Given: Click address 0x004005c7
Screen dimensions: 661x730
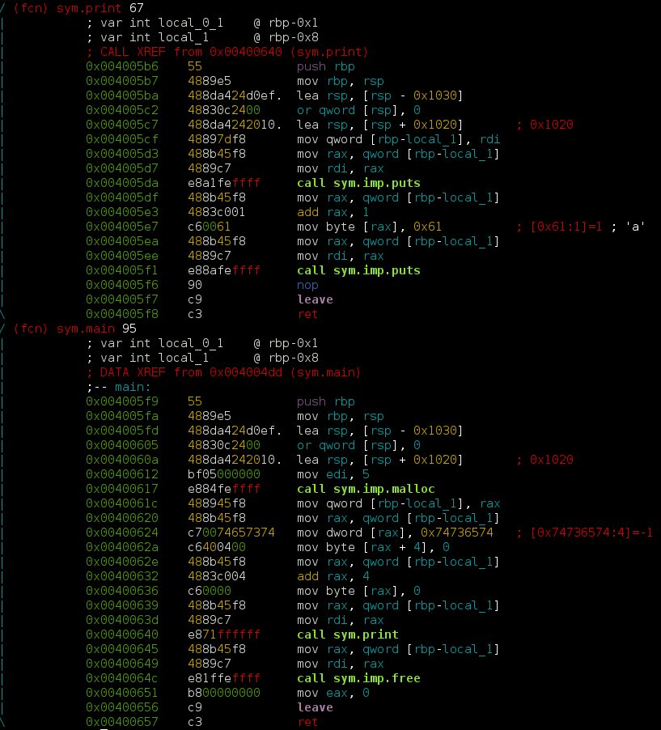Looking at the screenshot, I should [122, 125].
